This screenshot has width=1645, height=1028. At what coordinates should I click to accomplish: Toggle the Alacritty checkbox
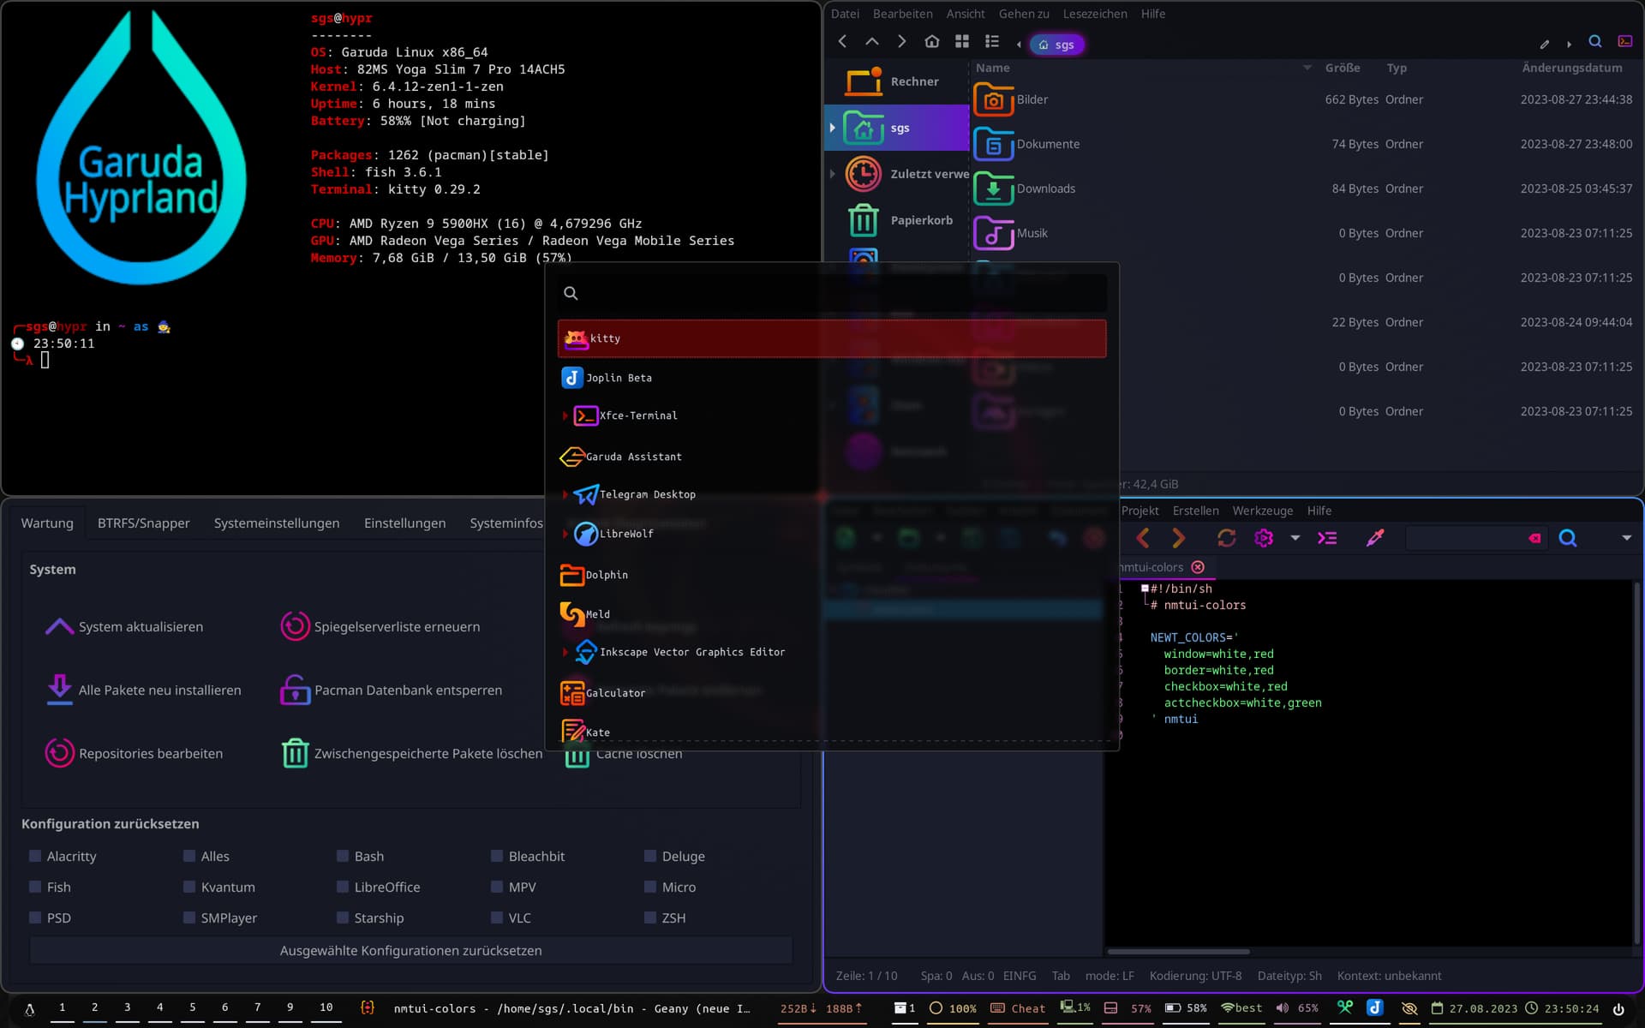tap(35, 856)
